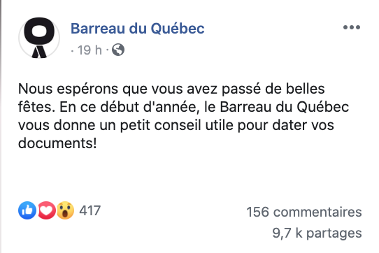Click 'Barreau du Québec' inside the post text
379x253 pixels.
(285, 107)
